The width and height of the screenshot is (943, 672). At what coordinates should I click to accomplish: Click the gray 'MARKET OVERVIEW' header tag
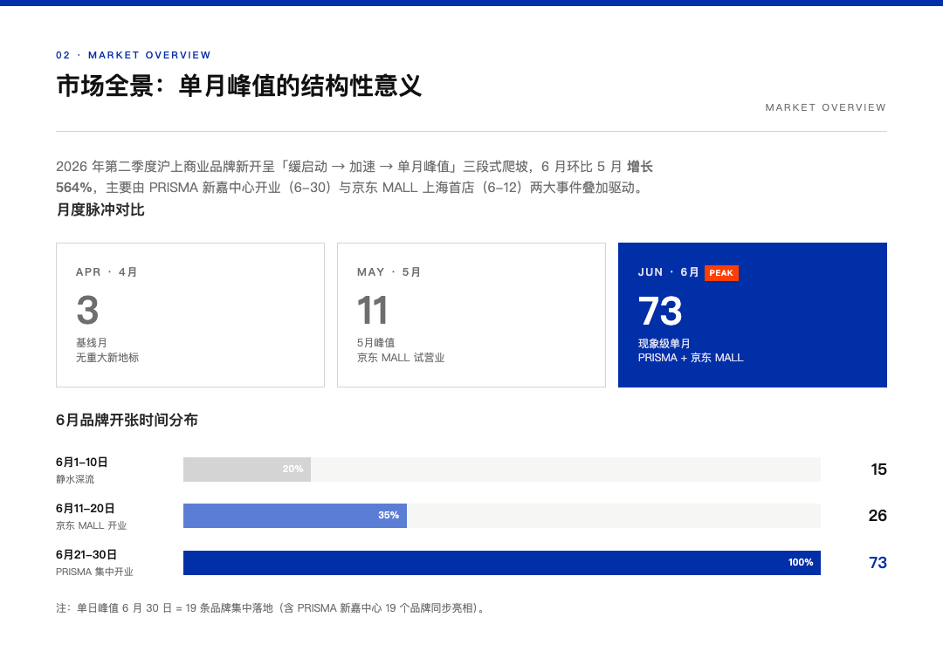pos(826,107)
